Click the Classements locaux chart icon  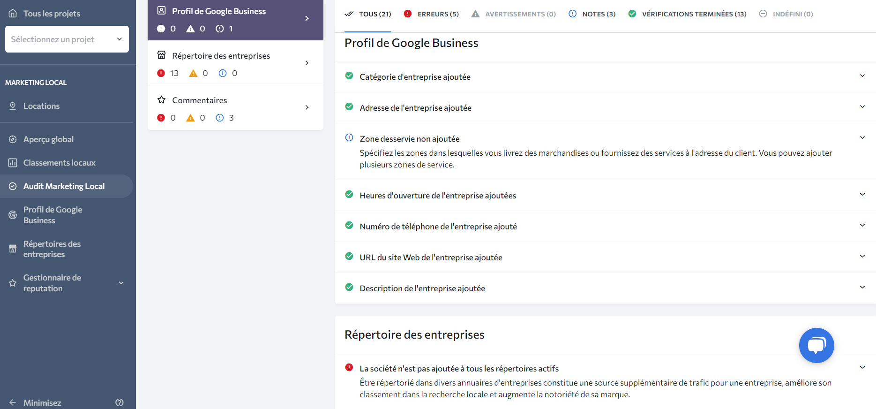tap(13, 163)
